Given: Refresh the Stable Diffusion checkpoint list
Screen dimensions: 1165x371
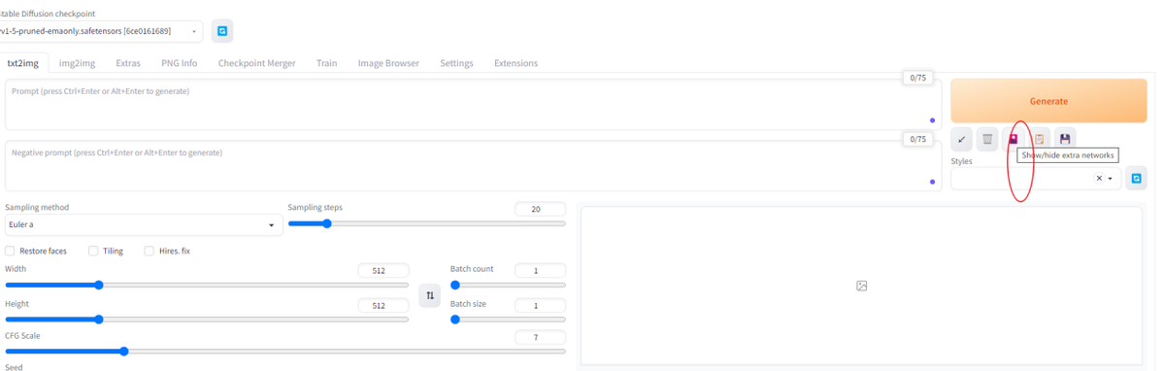Looking at the screenshot, I should pyautogui.click(x=222, y=31).
